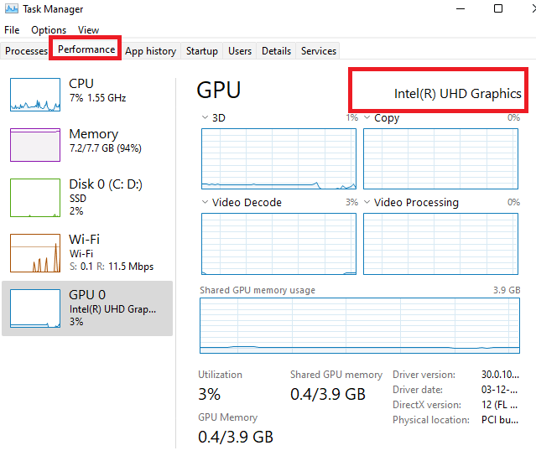Select the CPU usage graph thumbnail
Image resolution: width=536 pixels, height=461 pixels.
(35, 94)
